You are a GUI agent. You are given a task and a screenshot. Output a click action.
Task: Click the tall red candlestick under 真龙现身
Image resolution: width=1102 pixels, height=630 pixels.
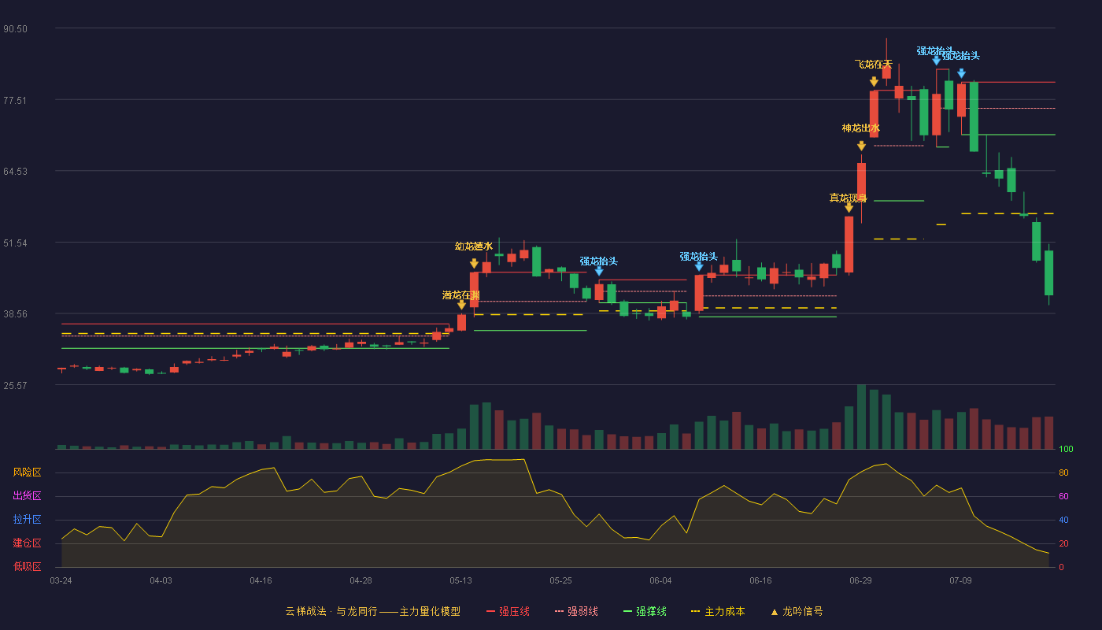click(849, 244)
